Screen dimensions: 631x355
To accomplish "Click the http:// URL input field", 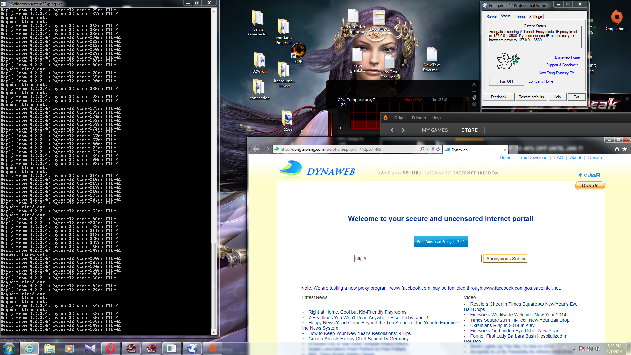I will click(x=418, y=259).
